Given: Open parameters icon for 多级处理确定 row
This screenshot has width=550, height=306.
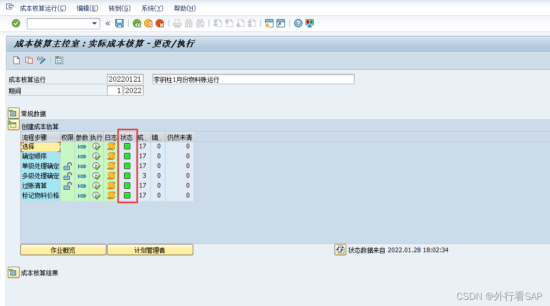Looking at the screenshot, I should (82, 176).
